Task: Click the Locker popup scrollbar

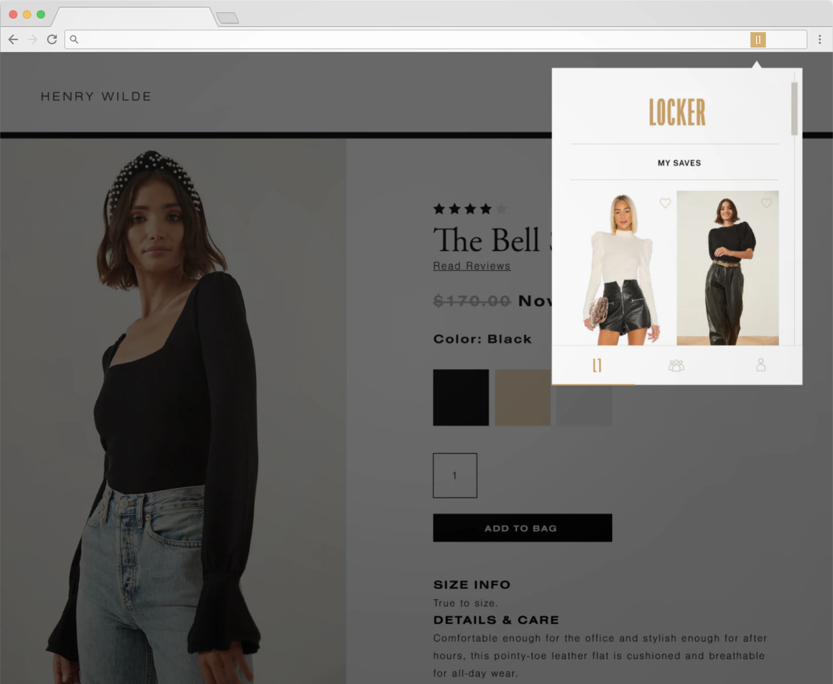Action: point(794,109)
